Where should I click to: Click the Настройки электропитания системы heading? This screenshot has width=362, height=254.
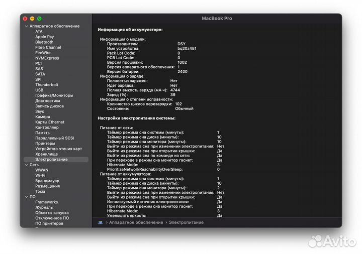[x=136, y=118]
